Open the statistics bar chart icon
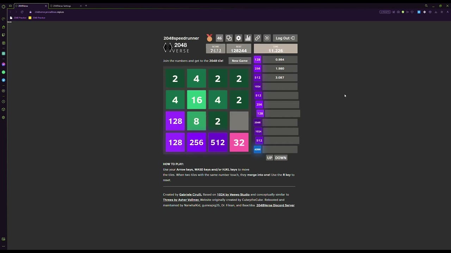Screen dimensions: 451x253 248,38
